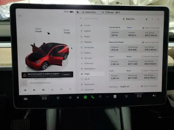Reset Trip A
Viewport: 174px width, 130px height.
click(129, 57)
